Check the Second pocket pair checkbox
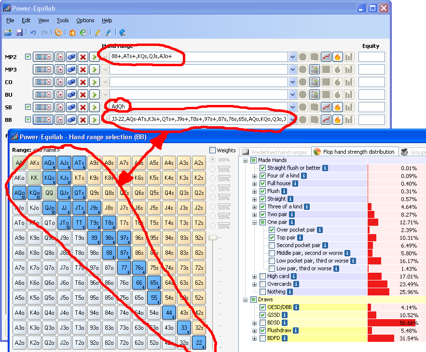Image resolution: width=426 pixels, height=352 pixels. pyautogui.click(x=272, y=245)
